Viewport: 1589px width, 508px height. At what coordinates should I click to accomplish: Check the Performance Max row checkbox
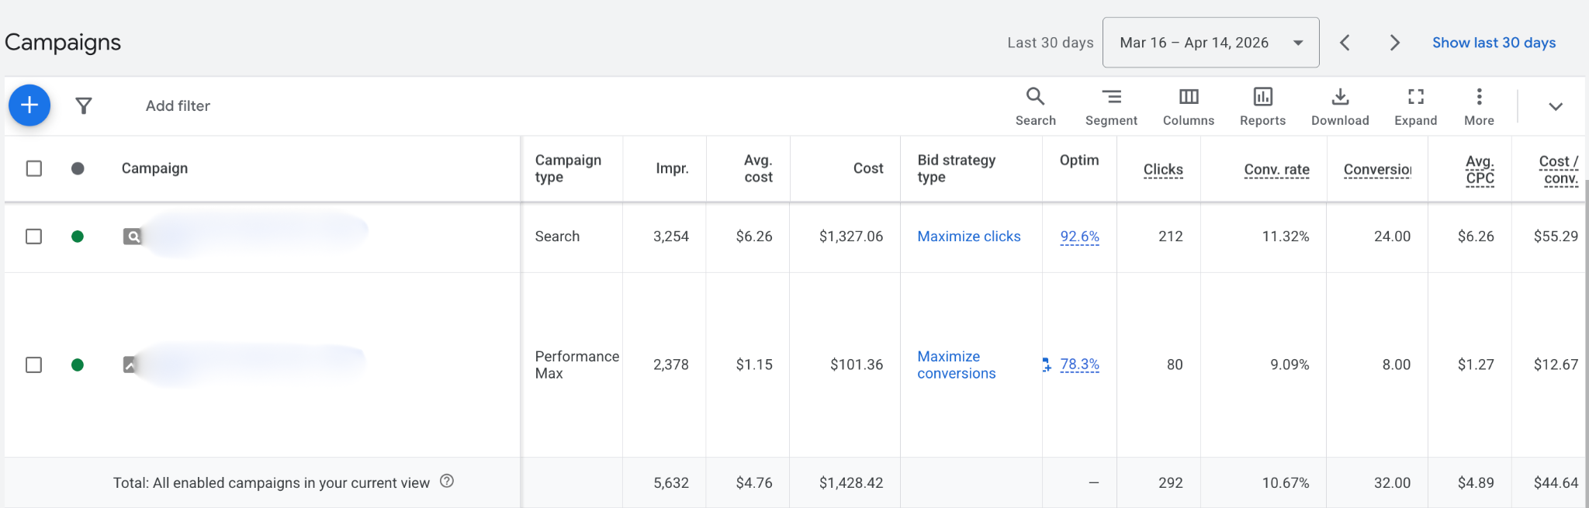click(34, 365)
